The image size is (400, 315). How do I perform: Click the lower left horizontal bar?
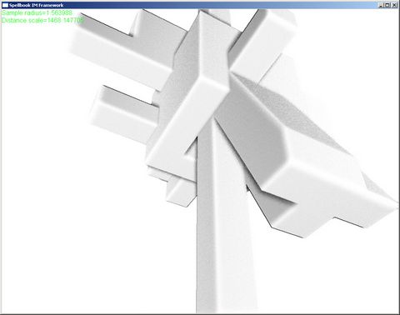pos(123,114)
